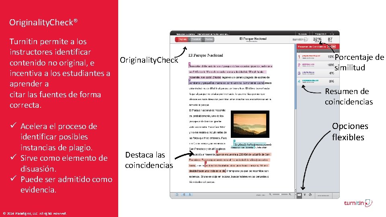The height and width of the screenshot is (217, 386).
Task: Select match source 3 with 4%
Action: point(318,73)
